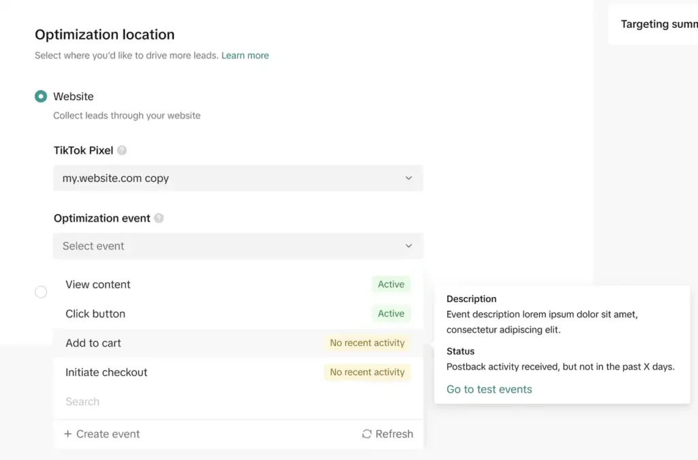Open the Learn more link

[x=245, y=56]
